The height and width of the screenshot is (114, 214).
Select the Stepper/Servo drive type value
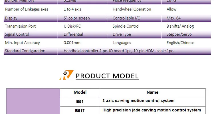(x=179, y=34)
